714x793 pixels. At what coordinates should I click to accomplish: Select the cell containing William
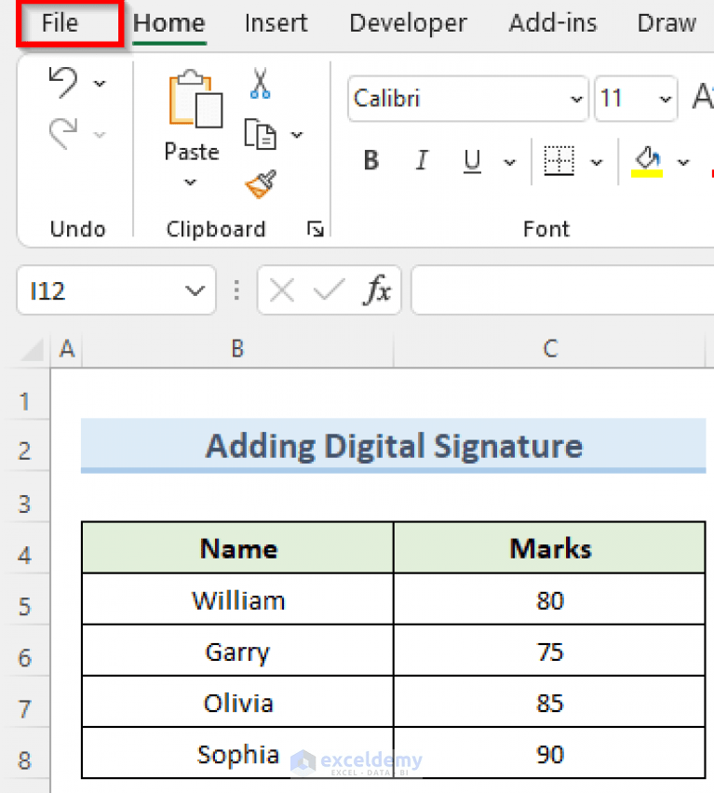pos(237,599)
